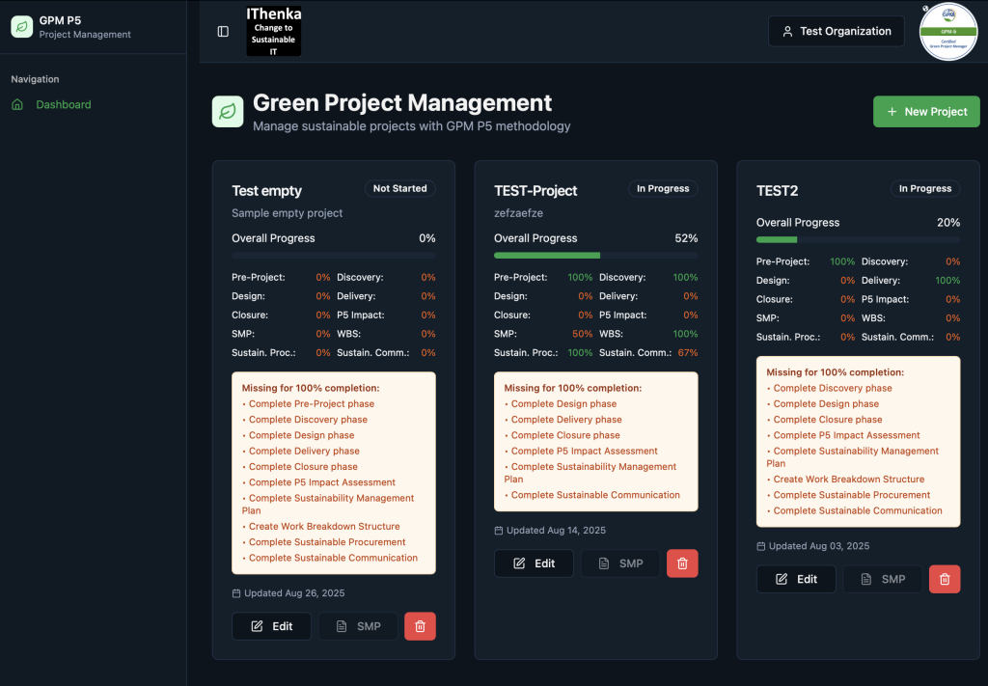Image resolution: width=988 pixels, height=686 pixels.
Task: Click the TEST-Project overall progress bar
Action: [x=595, y=256]
